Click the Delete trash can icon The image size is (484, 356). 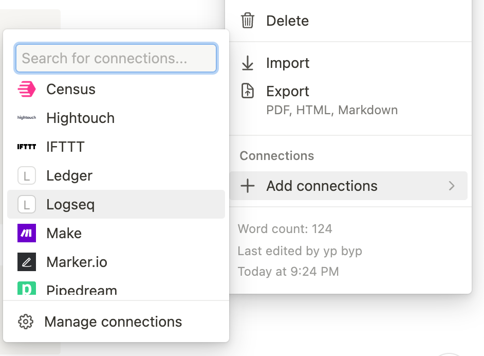click(248, 21)
